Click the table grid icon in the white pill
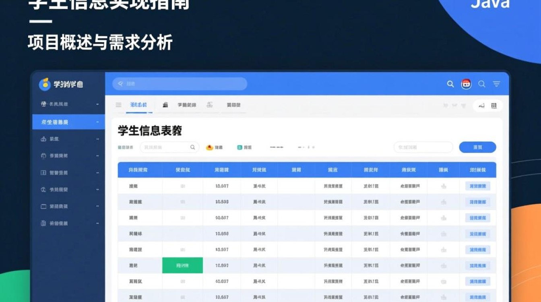 click(495, 105)
